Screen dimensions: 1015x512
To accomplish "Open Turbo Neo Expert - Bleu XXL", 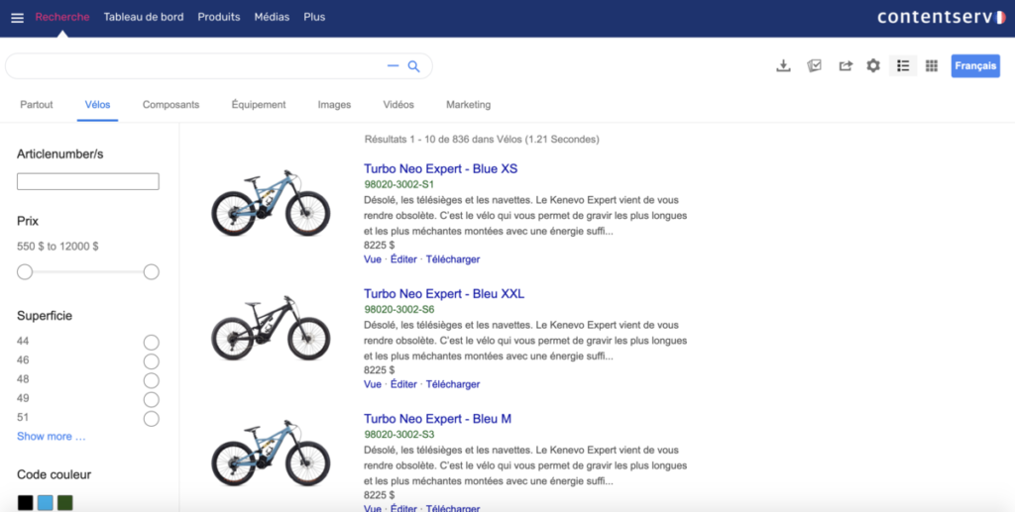I will point(444,294).
